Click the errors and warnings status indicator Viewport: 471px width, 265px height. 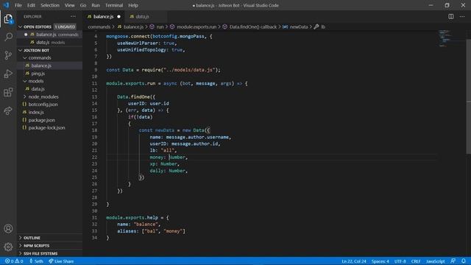14,261
